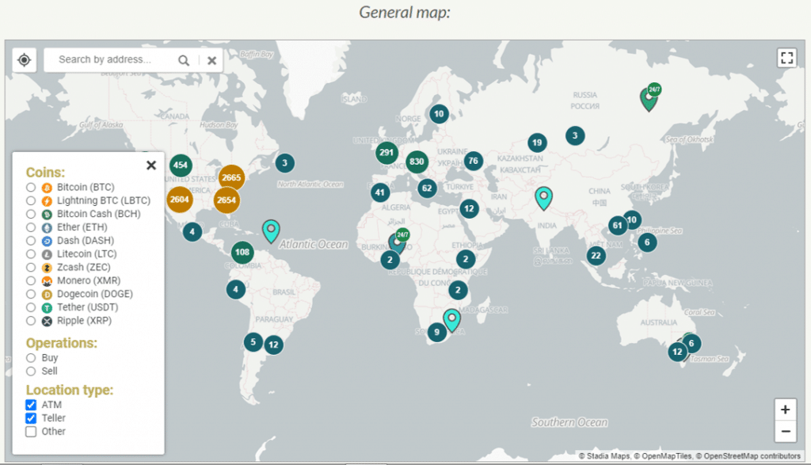Screen dimensions: 811x465
Task: Click the search magnifier icon
Action: [x=184, y=60]
